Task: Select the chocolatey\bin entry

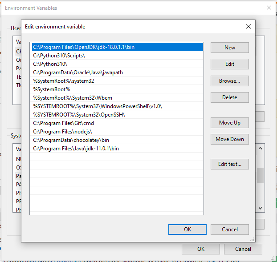Action: tap(118, 140)
